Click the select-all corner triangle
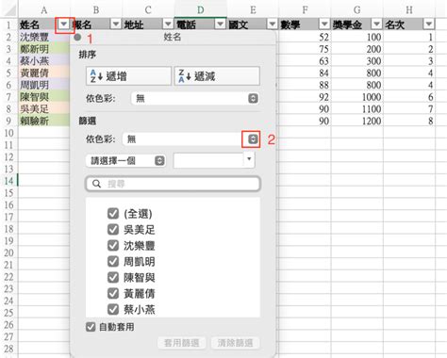447x358 pixels. [9, 10]
